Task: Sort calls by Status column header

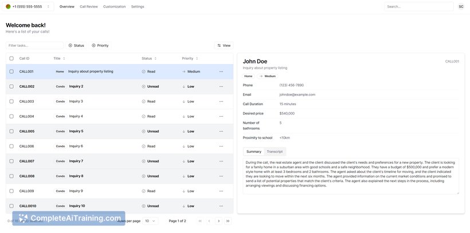Action: point(149,58)
